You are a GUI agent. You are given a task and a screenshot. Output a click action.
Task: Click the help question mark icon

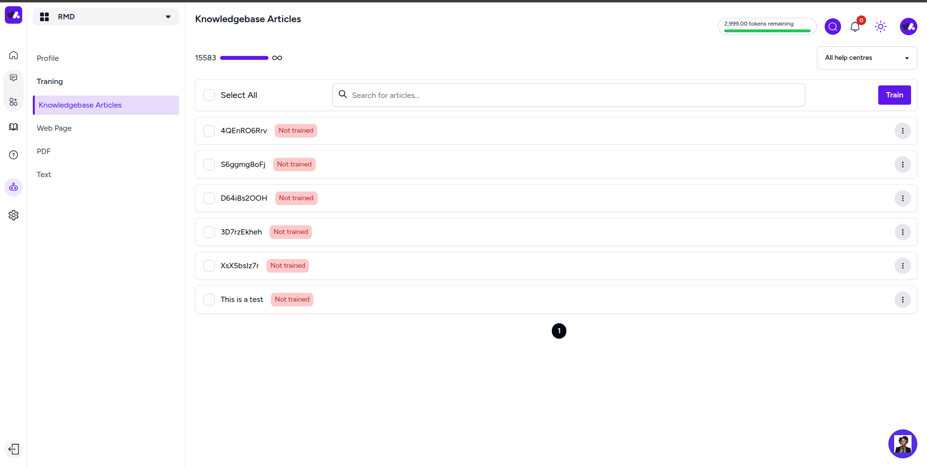(x=14, y=155)
